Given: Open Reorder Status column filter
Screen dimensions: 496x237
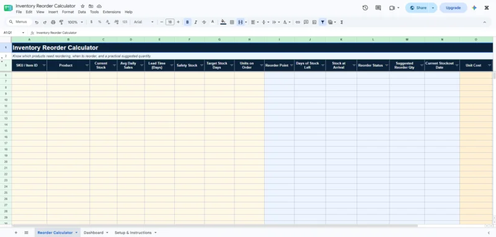Looking at the screenshot, I should pos(386,66).
